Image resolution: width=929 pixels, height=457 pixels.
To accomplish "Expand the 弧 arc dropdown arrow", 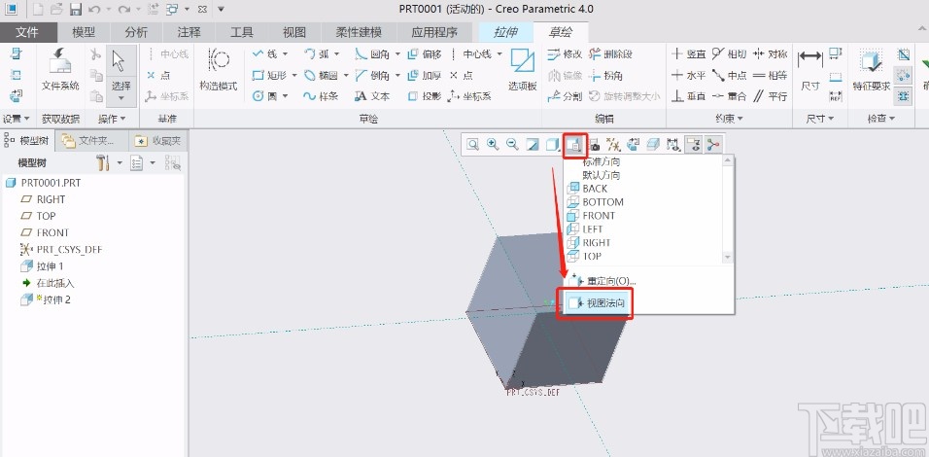I will [336, 53].
